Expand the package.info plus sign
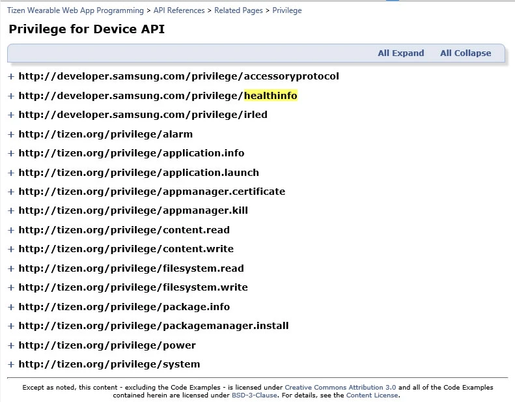Image resolution: width=515 pixels, height=402 pixels. (x=11, y=308)
